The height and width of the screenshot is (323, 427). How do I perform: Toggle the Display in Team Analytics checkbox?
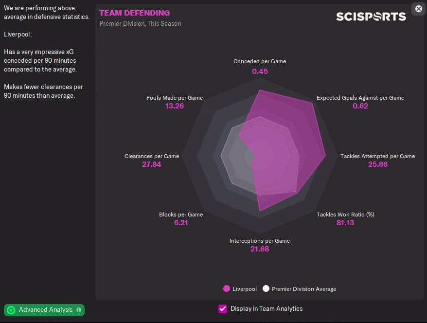222,309
